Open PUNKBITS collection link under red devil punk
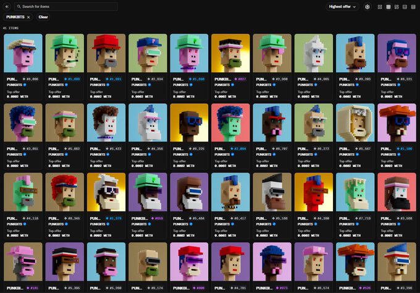The image size is (420, 293). (305, 224)
